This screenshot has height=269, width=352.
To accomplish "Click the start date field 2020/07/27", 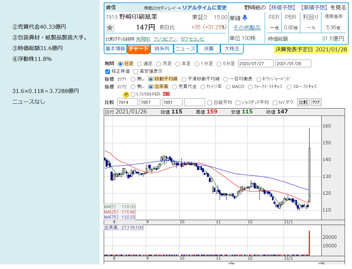I will 256,64.
